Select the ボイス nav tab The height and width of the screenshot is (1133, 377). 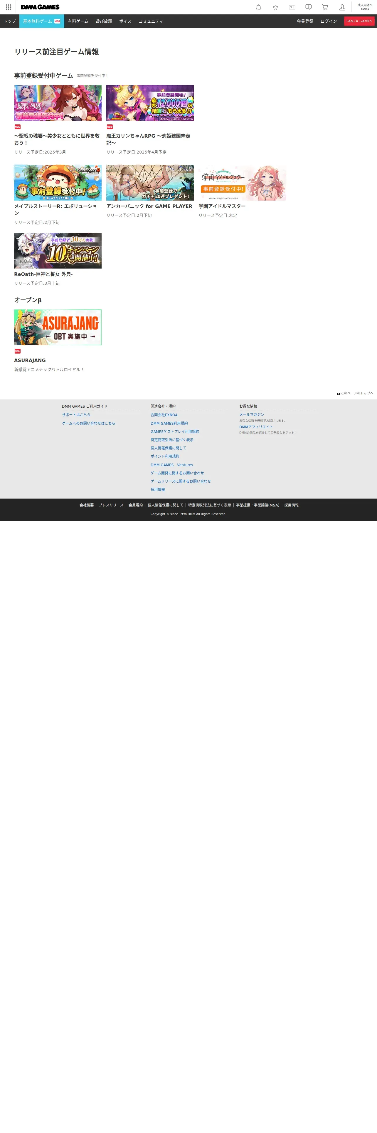[125, 21]
